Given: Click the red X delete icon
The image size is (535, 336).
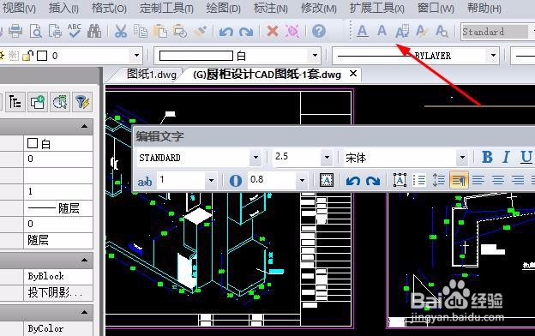Looking at the screenshot, I should (273, 32).
